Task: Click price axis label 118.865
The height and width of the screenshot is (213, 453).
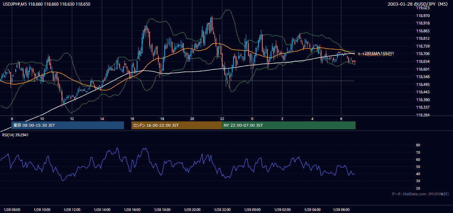Action: click(423, 31)
